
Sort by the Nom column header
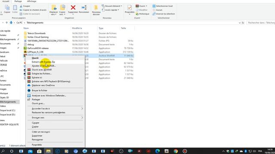click(x=26, y=28)
